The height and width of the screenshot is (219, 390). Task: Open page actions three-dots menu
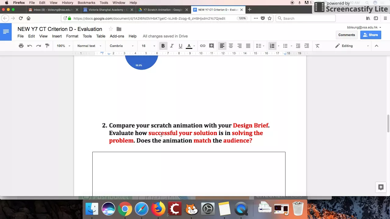(x=255, y=18)
